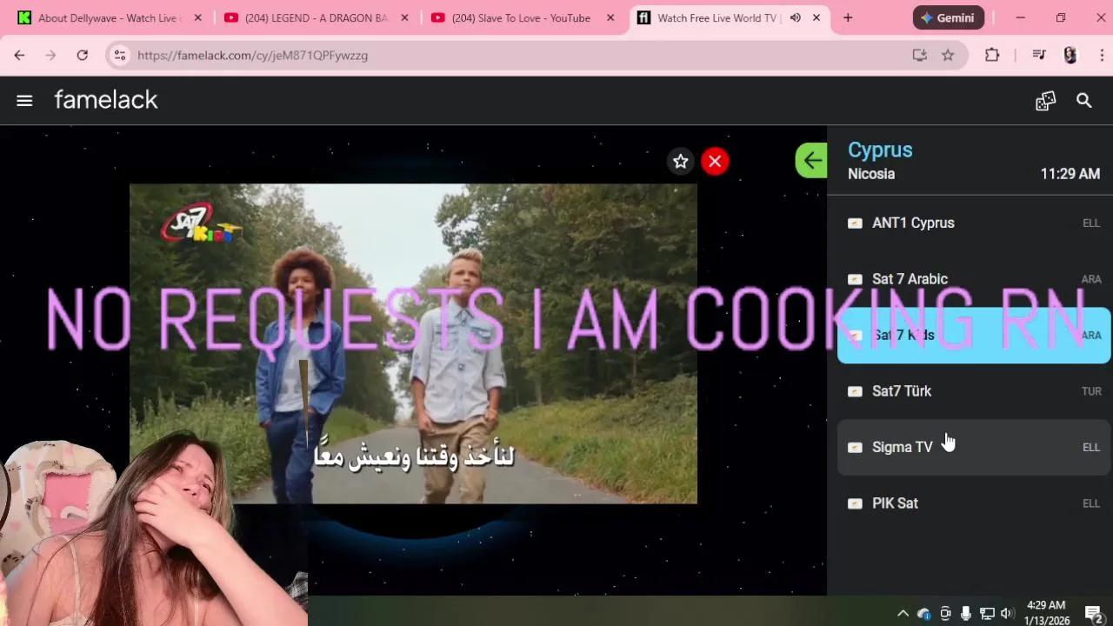1113x626 pixels.
Task: Close the About Dellywave tab
Action: [x=197, y=17]
